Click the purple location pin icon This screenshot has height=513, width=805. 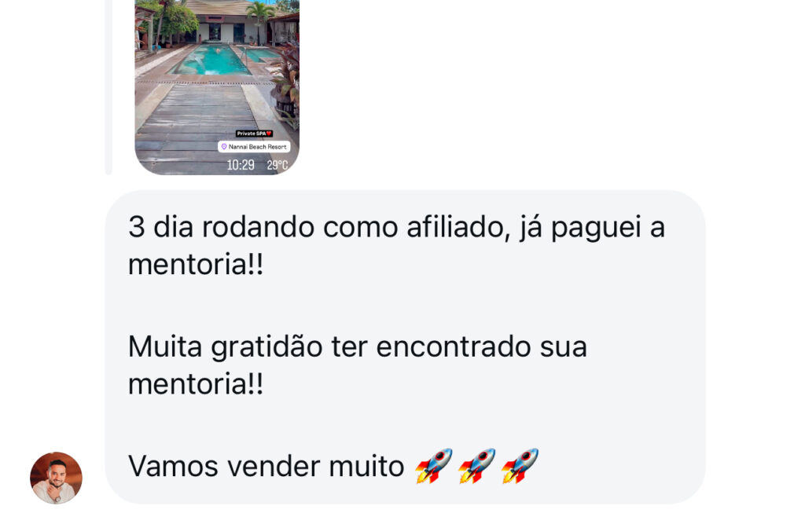[224, 147]
